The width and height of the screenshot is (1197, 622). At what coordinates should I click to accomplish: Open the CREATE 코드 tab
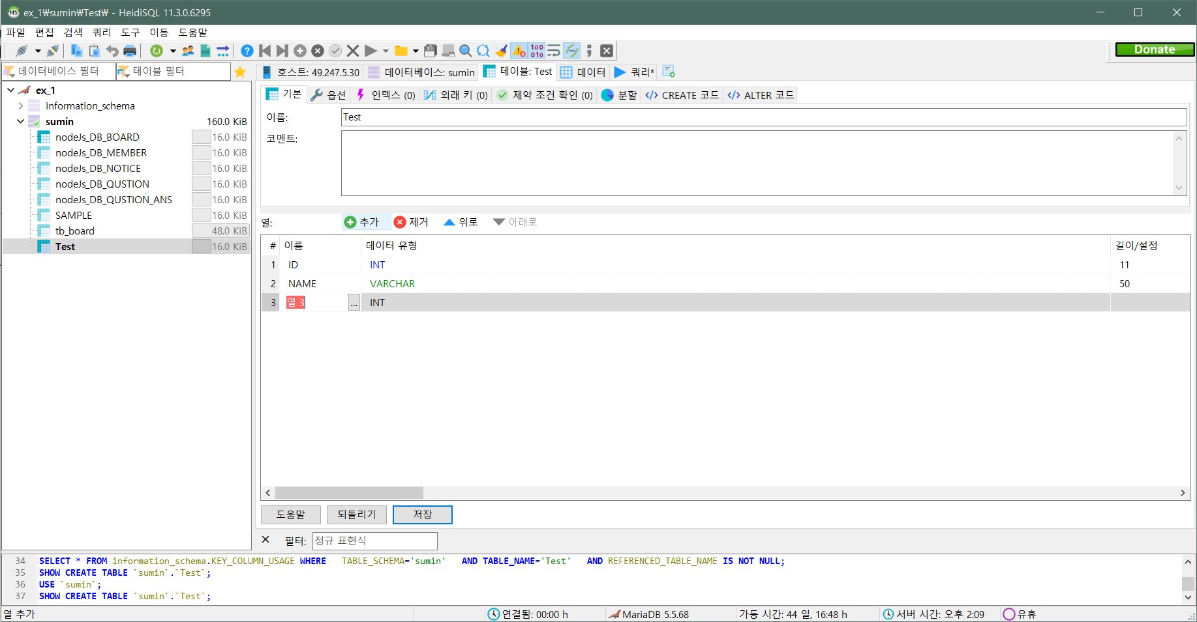point(682,95)
